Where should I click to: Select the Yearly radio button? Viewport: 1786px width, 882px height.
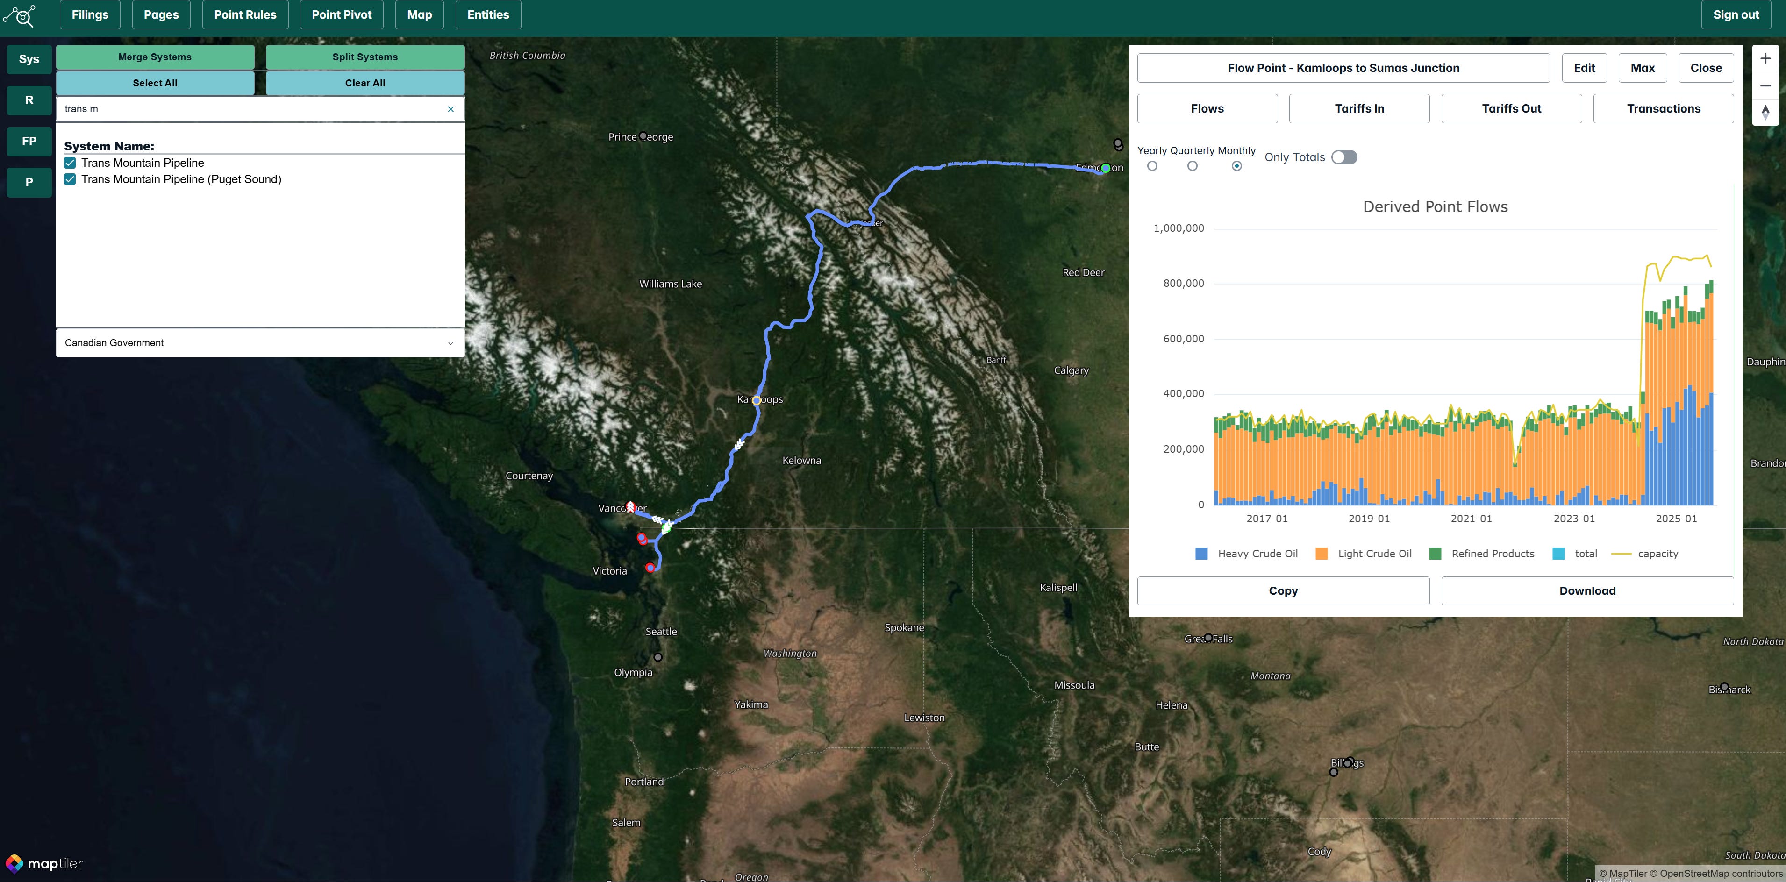coord(1151,166)
